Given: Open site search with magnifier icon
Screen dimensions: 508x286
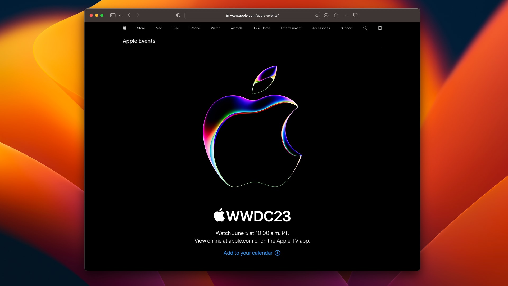Looking at the screenshot, I should pos(365,28).
